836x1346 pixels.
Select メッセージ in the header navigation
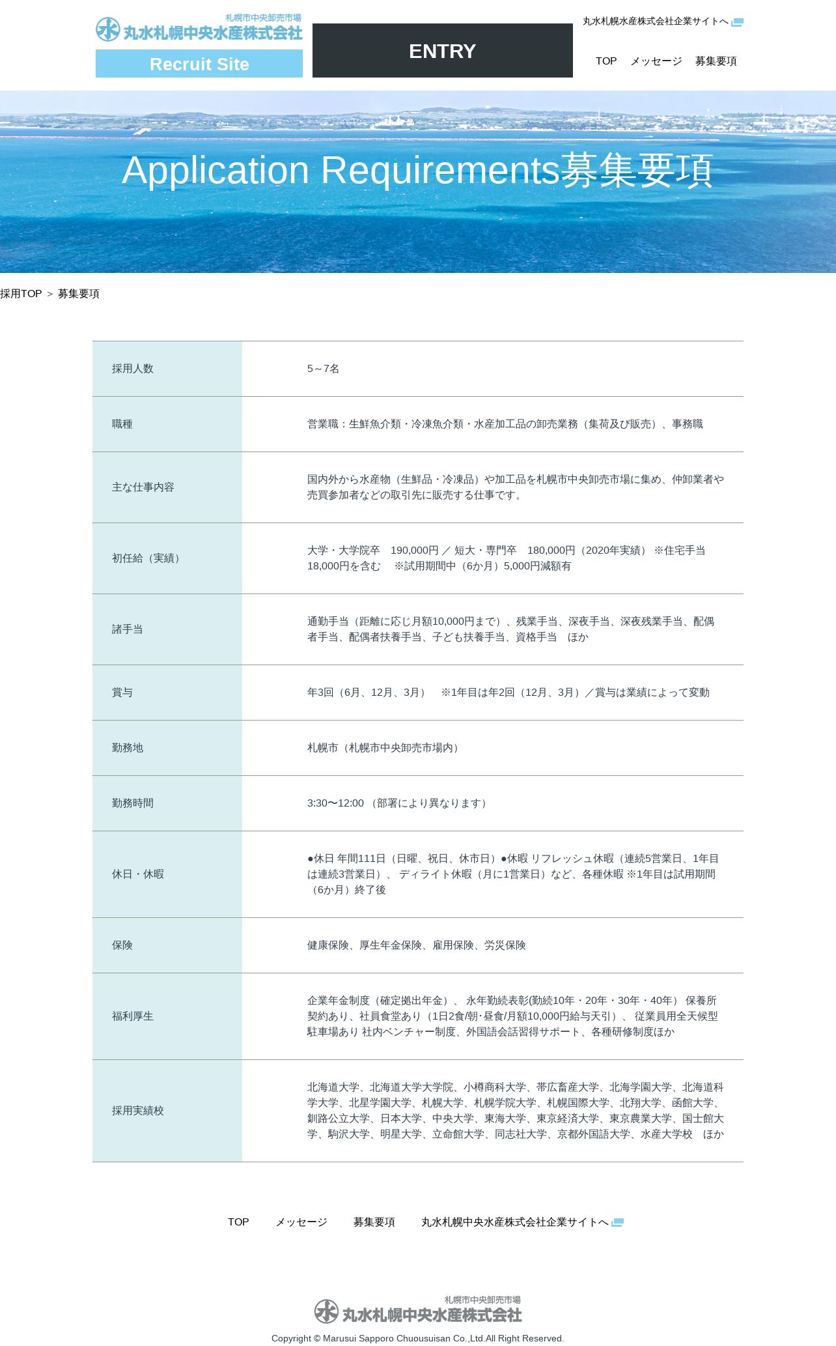click(656, 61)
